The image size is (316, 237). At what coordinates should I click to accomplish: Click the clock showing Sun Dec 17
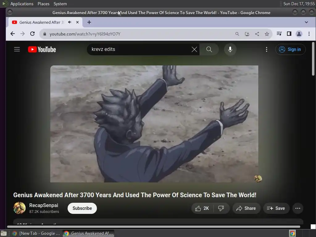tap(299, 4)
